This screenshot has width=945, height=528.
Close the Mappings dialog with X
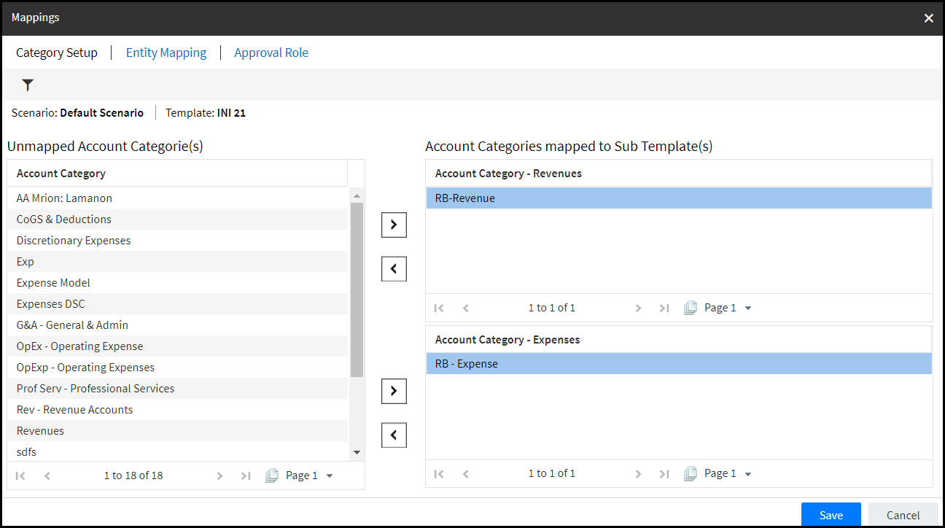click(928, 18)
